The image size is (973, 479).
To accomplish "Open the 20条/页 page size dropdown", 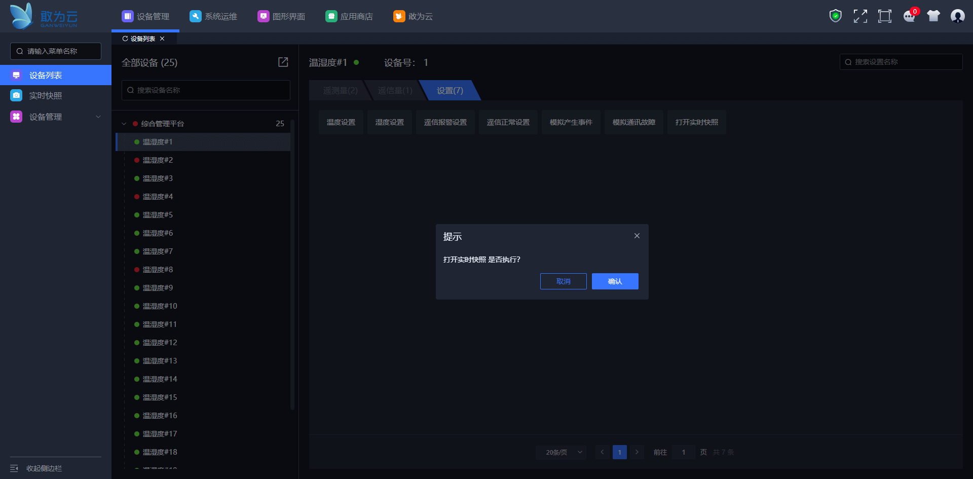I will 561,452.
